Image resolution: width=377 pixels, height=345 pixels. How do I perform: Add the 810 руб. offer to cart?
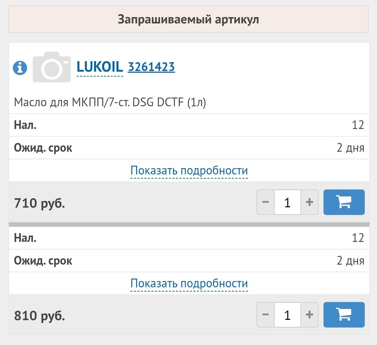tap(344, 315)
